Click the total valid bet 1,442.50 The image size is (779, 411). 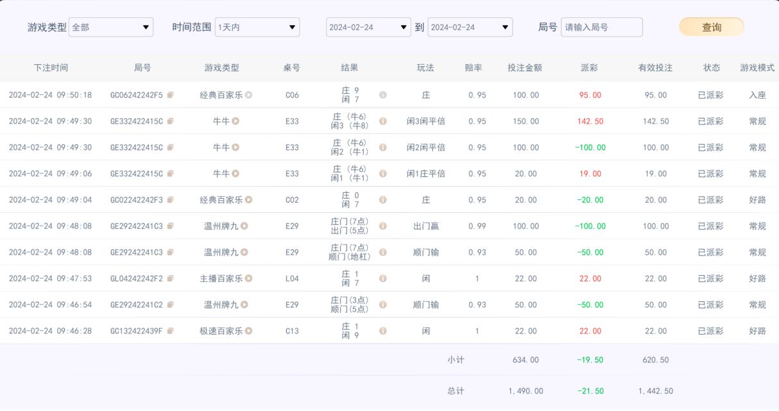[x=655, y=391]
